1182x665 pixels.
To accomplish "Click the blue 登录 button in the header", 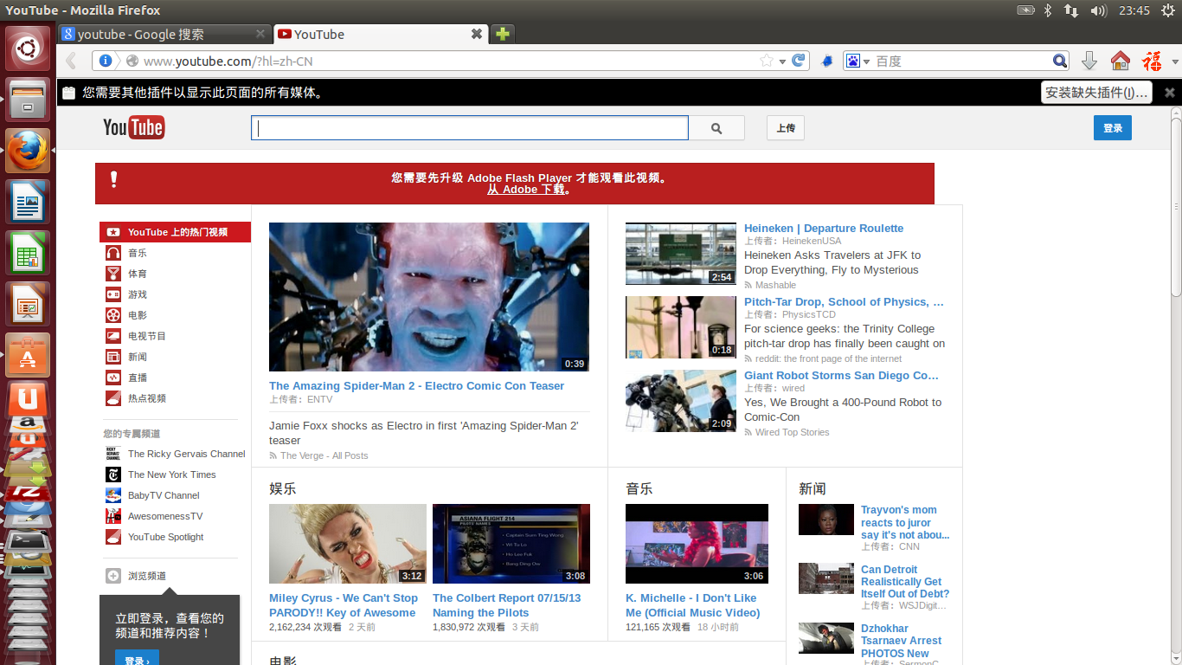I will click(1113, 128).
